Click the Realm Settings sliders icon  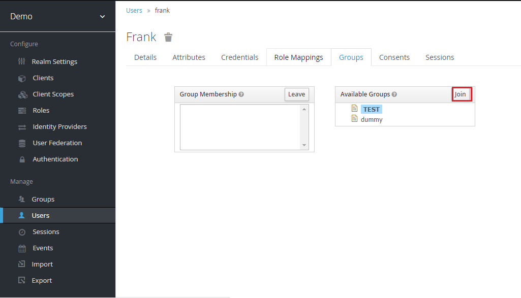click(21, 61)
